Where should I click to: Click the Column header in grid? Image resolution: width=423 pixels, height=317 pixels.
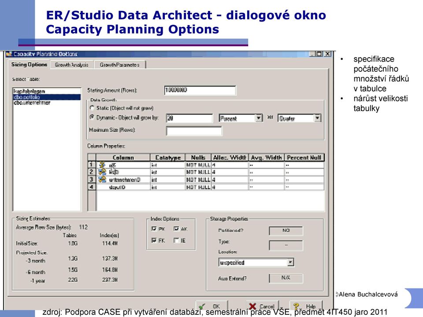pos(123,158)
